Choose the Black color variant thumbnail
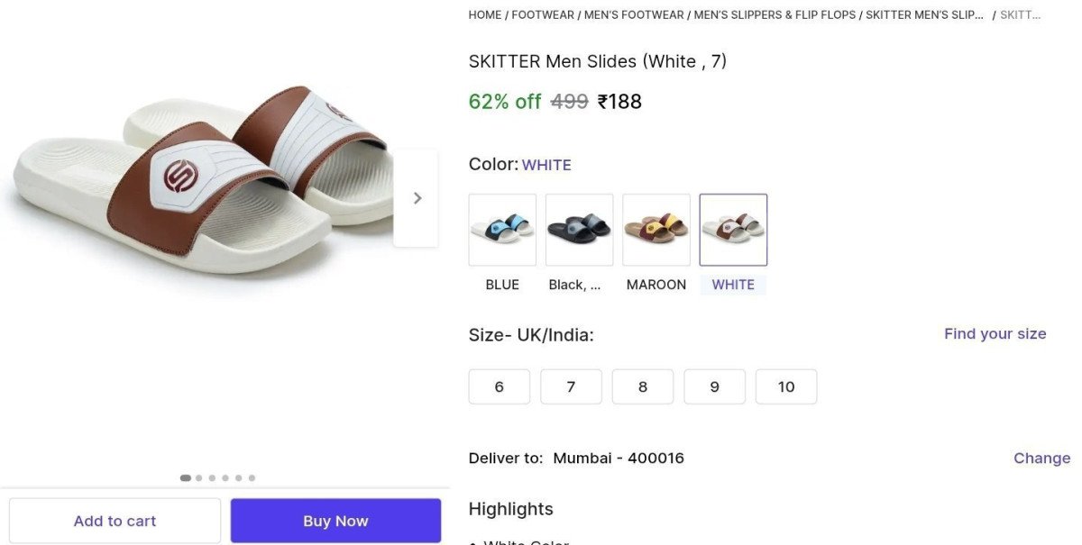This screenshot has width=1082, height=545. pos(579,230)
